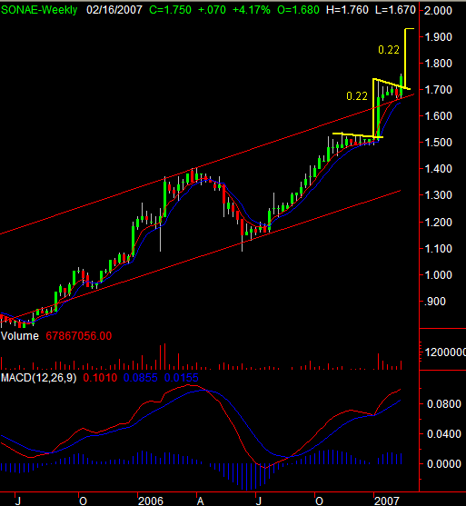
Task: Click the open value O=1.680
Action: click(x=298, y=10)
